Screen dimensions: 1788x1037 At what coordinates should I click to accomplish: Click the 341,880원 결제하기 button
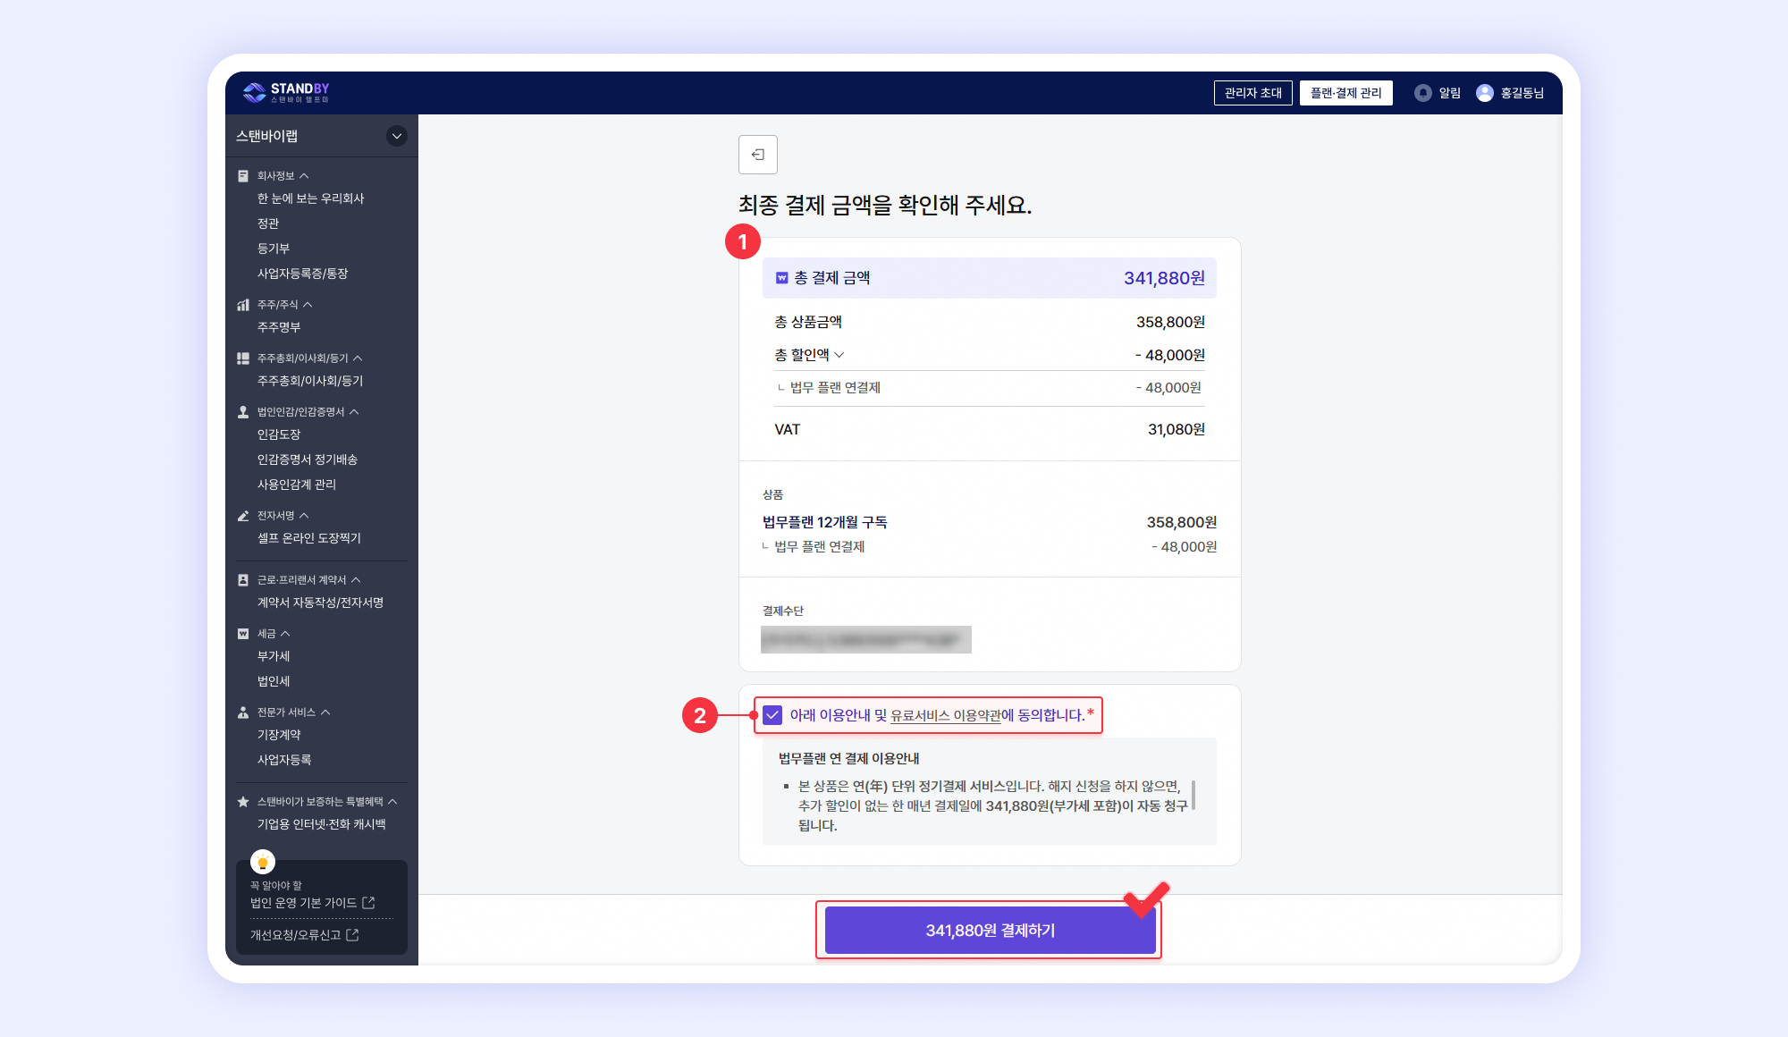click(990, 931)
